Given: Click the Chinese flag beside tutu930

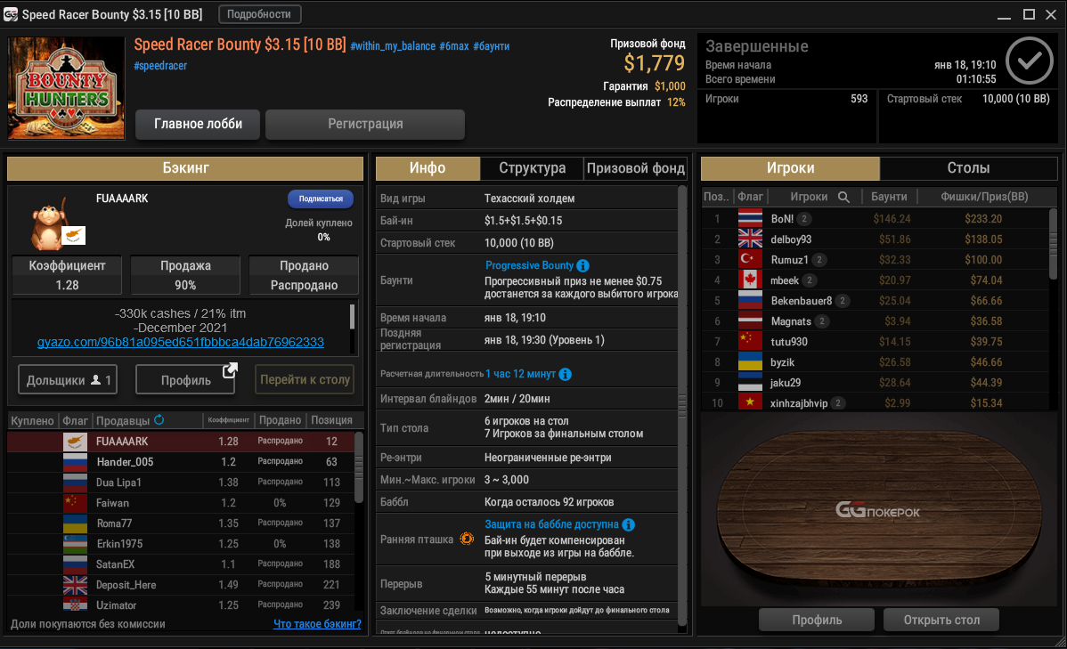Looking at the screenshot, I should click(750, 342).
